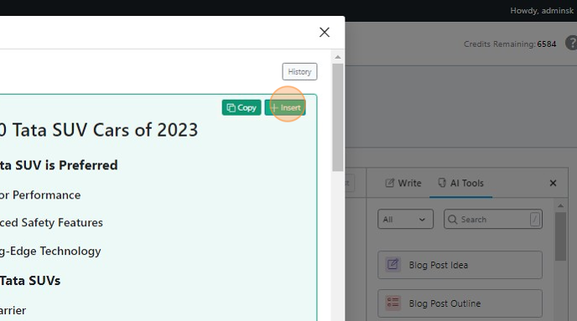577x321 pixels.
Task: Click the sidebar tools scrollbar thumb
Action: pos(560,236)
